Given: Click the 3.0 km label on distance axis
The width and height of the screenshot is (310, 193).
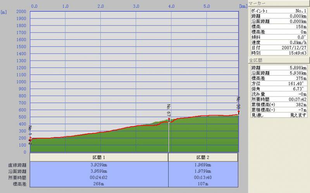Looking at the screenshot, I should 136,6.
